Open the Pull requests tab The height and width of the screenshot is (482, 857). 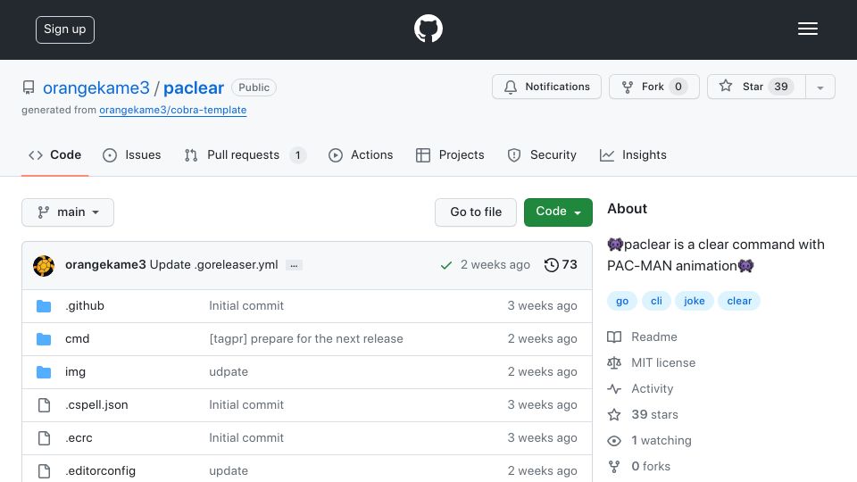[245, 155]
